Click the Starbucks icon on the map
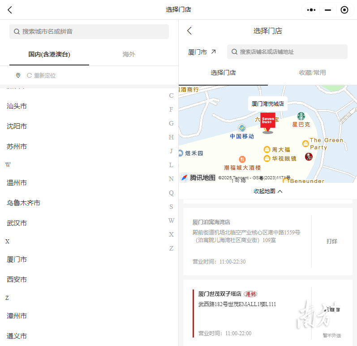 pyautogui.click(x=301, y=116)
